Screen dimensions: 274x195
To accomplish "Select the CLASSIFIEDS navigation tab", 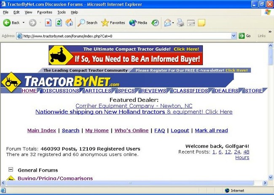I will tap(191, 91).
